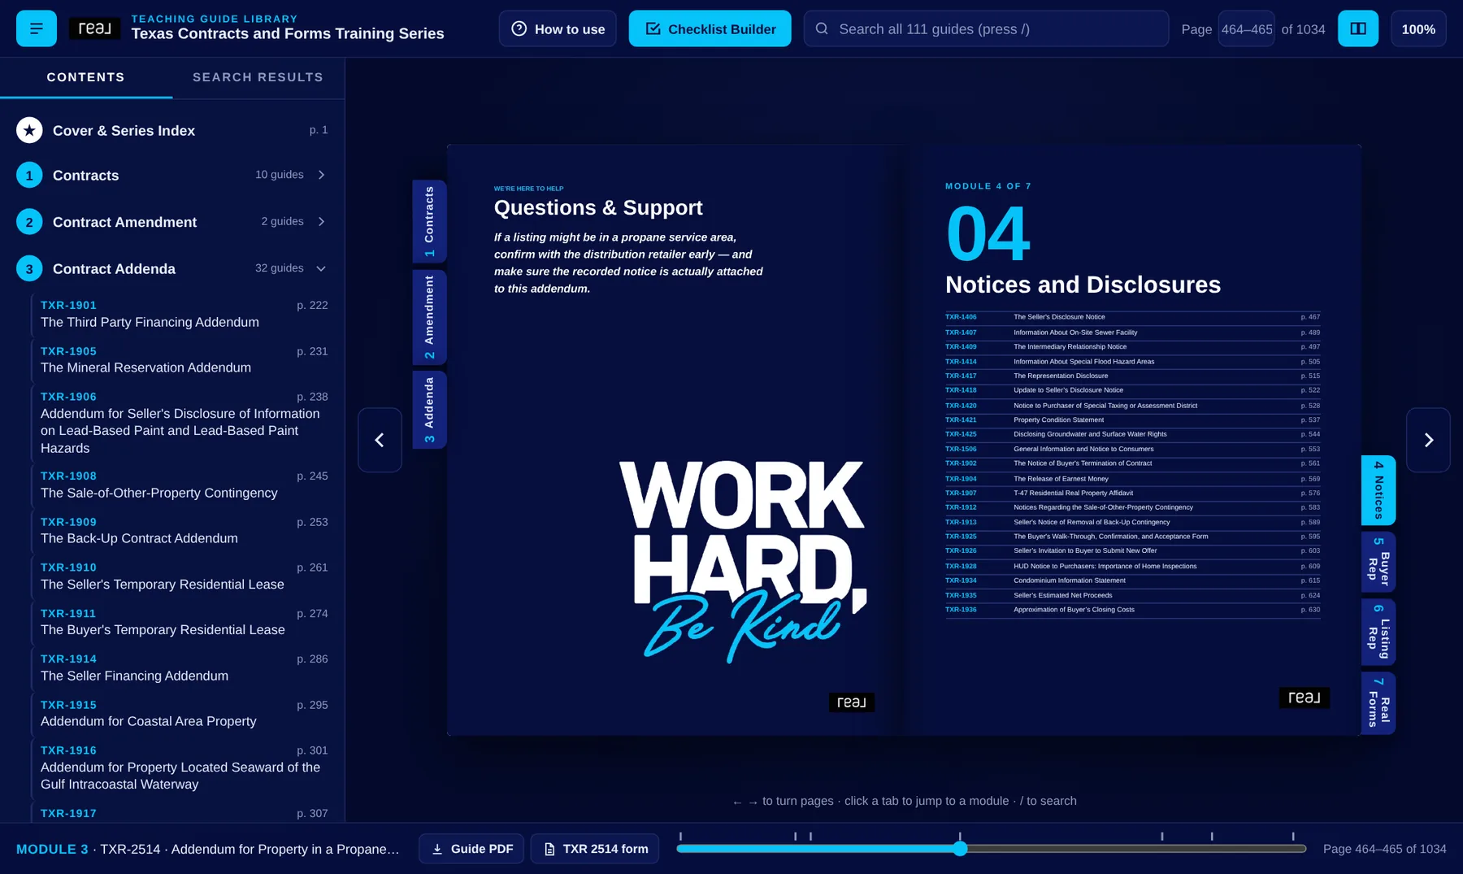This screenshot has width=1463, height=874.
Task: Toggle the two-page spread view icon
Action: (x=1358, y=28)
